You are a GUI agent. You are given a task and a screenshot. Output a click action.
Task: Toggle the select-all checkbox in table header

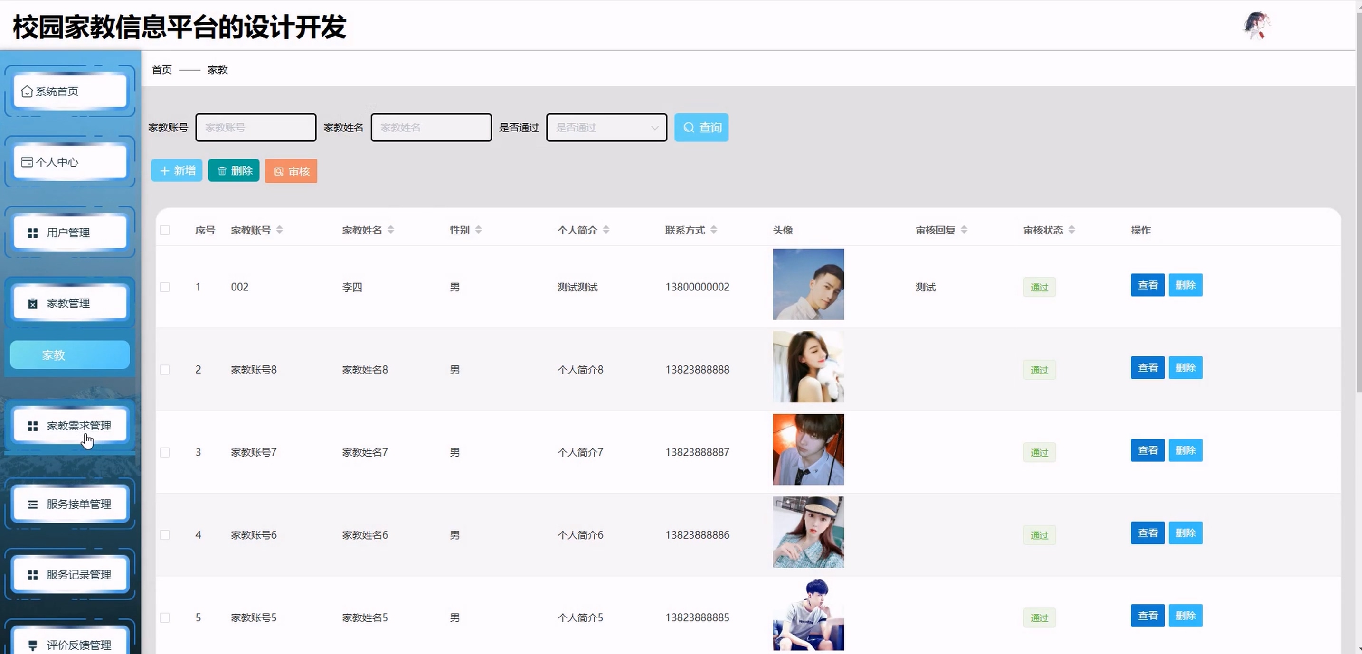(x=165, y=230)
